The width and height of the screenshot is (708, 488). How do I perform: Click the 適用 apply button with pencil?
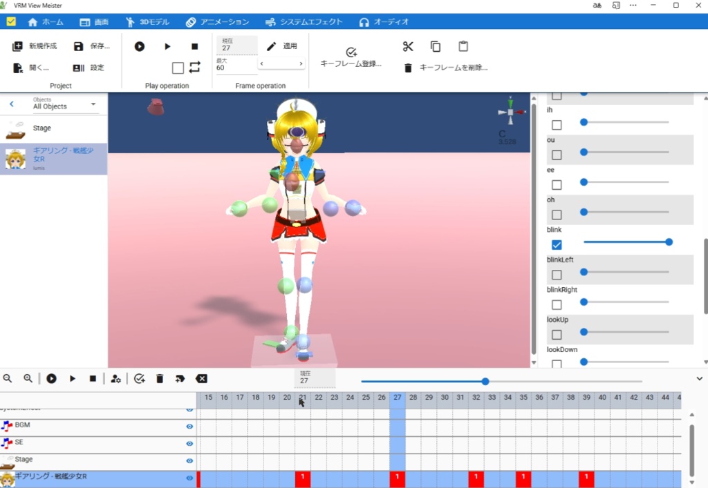282,46
